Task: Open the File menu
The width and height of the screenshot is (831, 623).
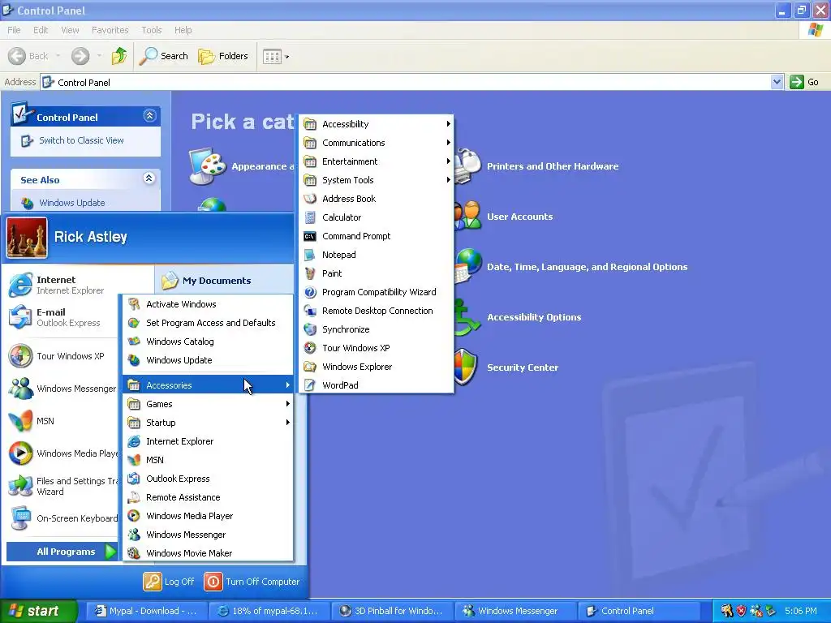Action: pyautogui.click(x=14, y=30)
